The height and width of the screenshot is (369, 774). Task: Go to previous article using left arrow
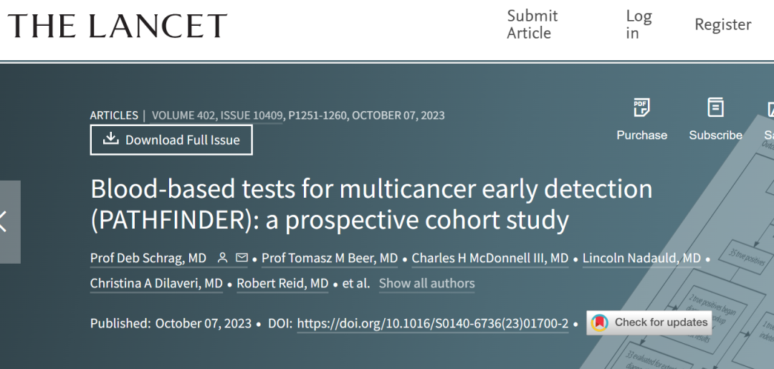point(6,221)
